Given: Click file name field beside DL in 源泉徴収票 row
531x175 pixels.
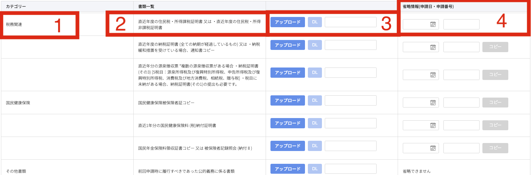Looking at the screenshot, I should tap(350, 73).
